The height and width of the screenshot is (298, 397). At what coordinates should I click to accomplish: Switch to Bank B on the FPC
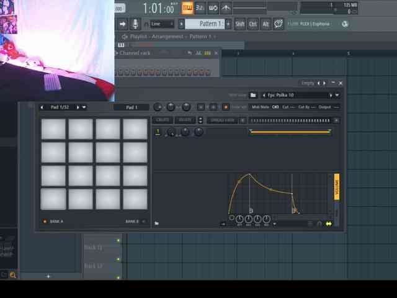pos(143,221)
